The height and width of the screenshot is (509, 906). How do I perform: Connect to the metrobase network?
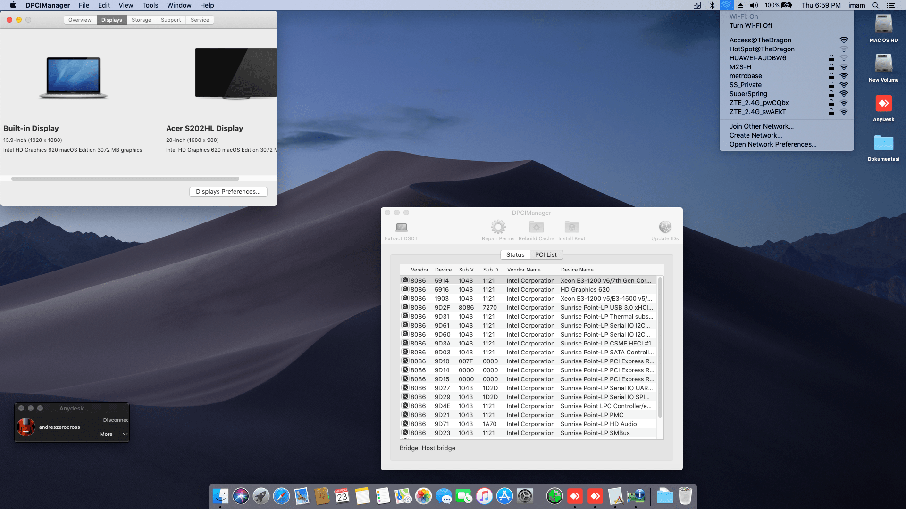(x=787, y=76)
